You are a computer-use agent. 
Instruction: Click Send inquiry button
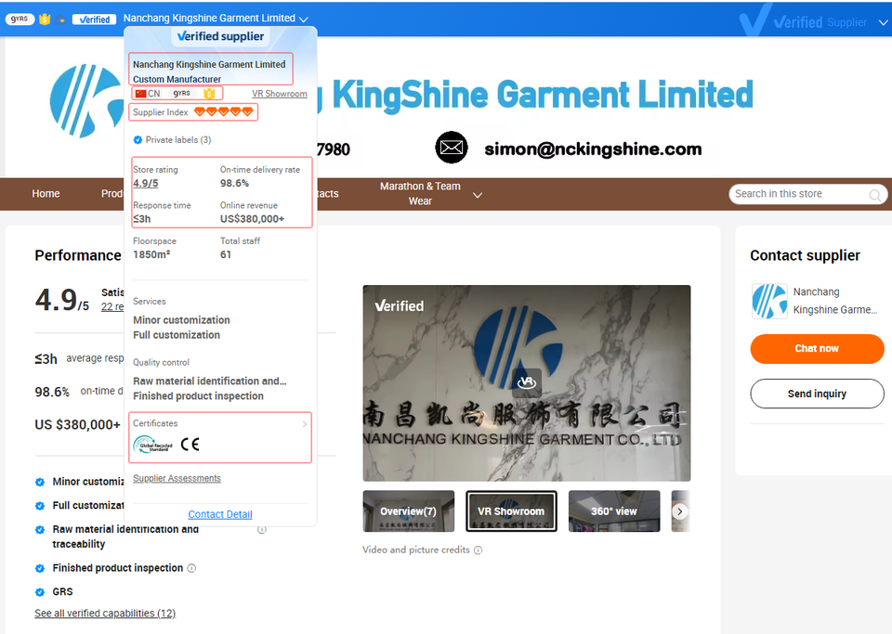point(817,394)
